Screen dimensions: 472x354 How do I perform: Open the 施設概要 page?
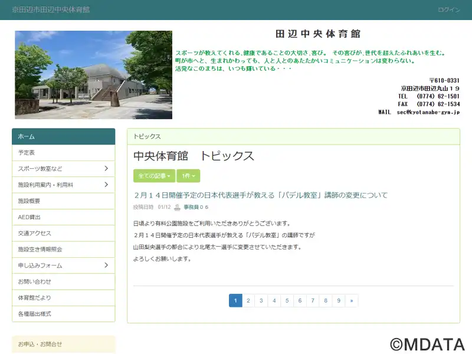63,201
